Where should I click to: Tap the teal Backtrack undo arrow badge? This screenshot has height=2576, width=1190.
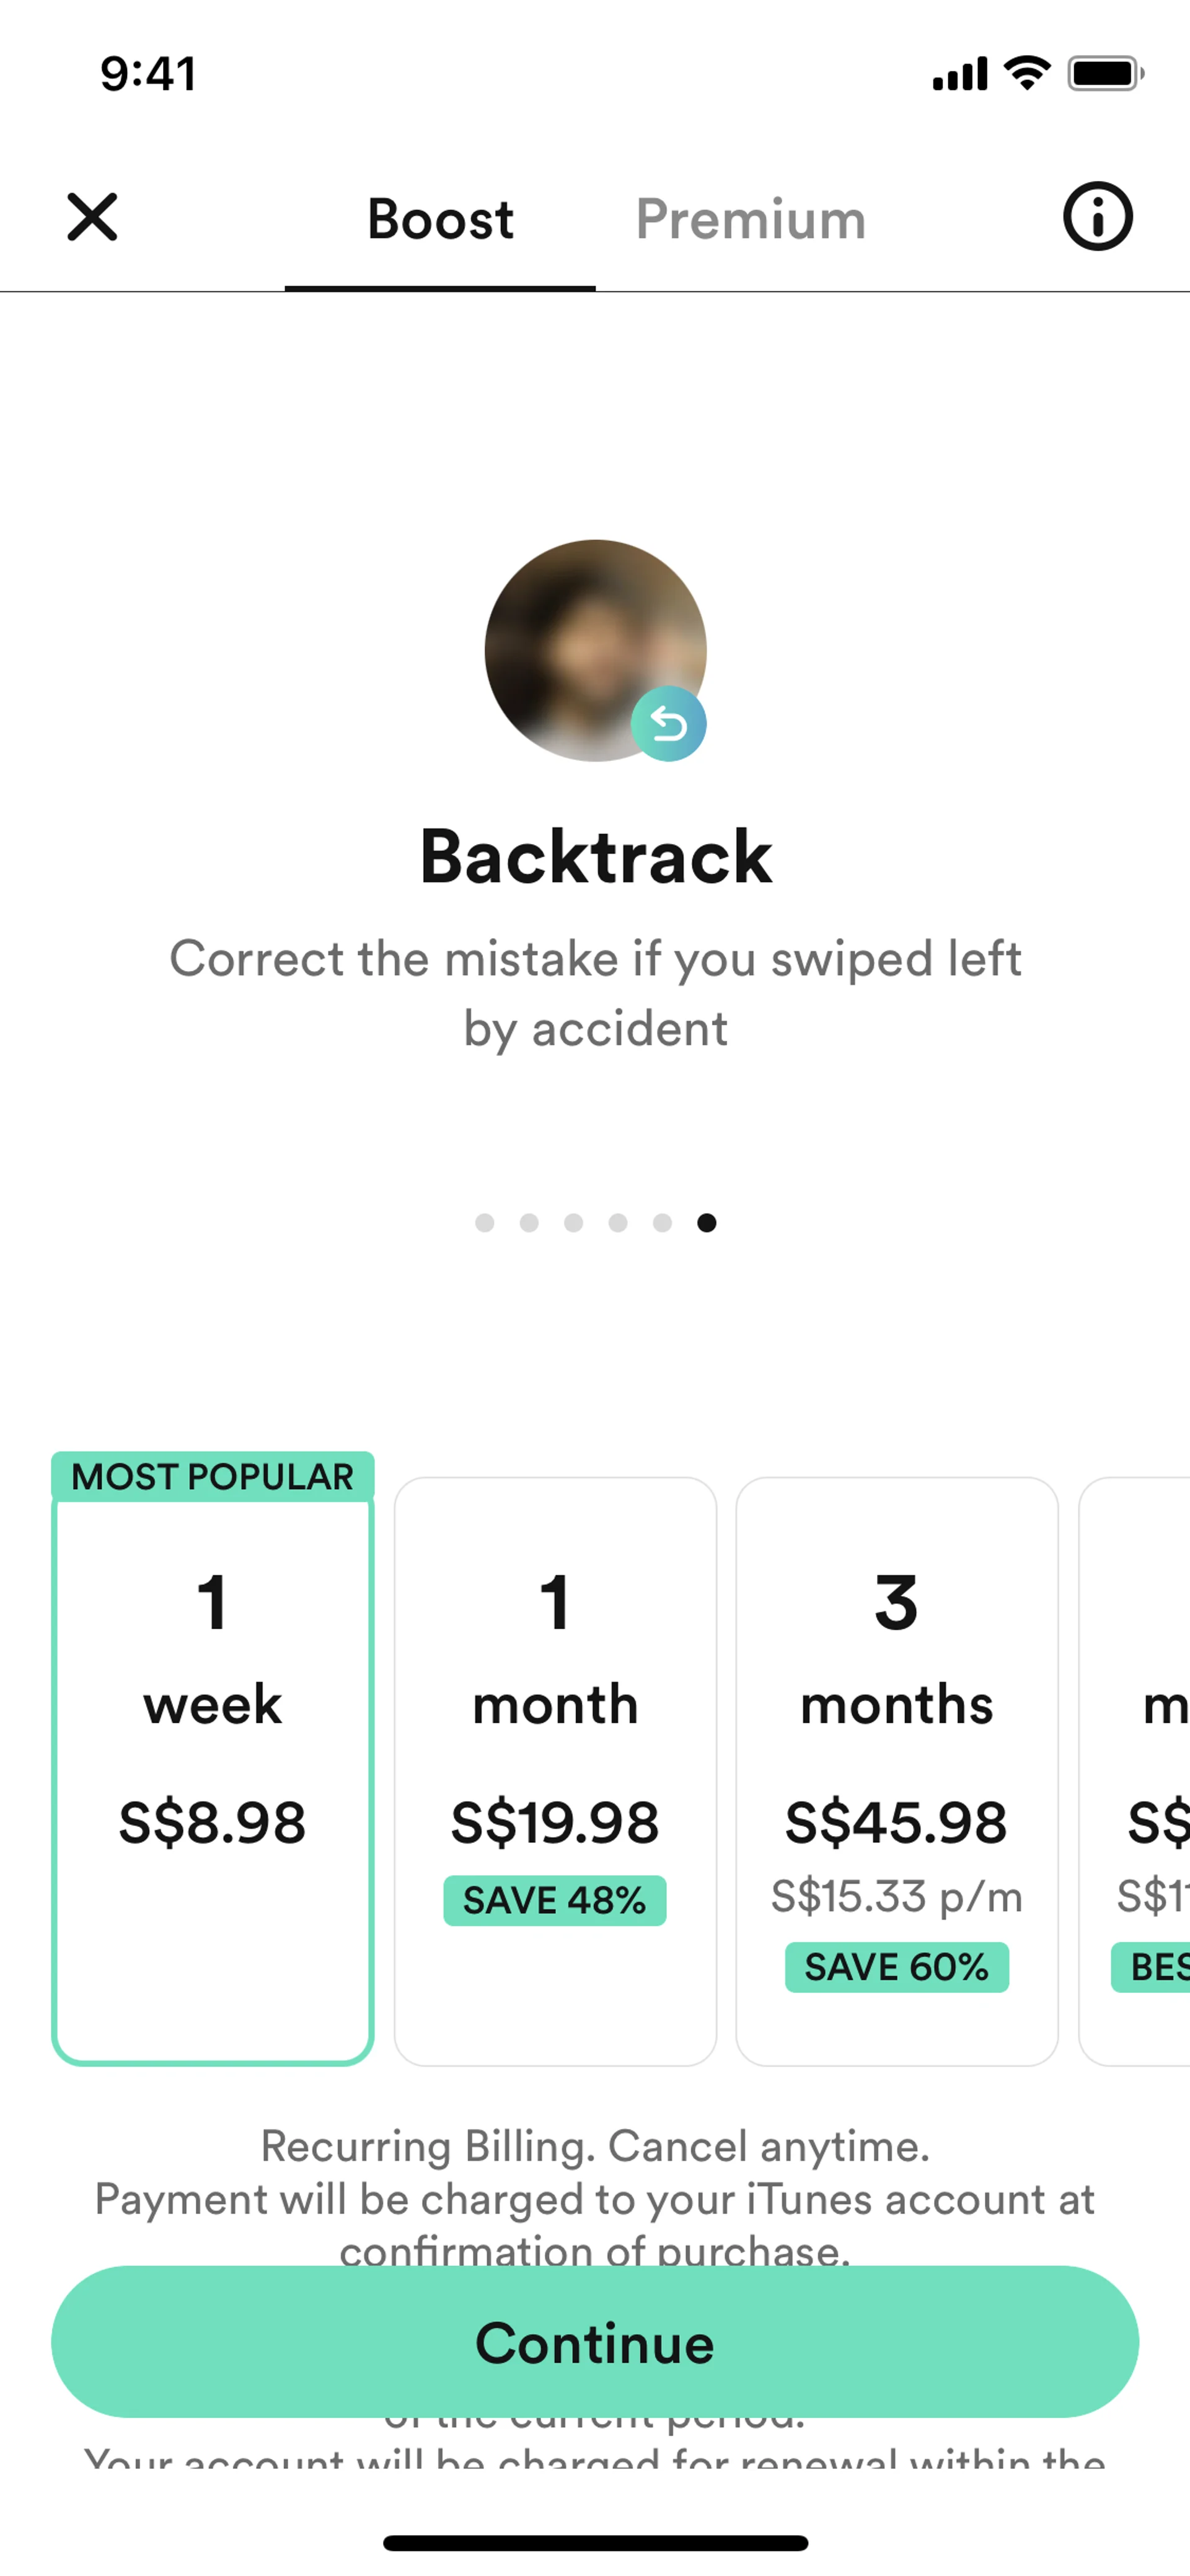coord(668,723)
